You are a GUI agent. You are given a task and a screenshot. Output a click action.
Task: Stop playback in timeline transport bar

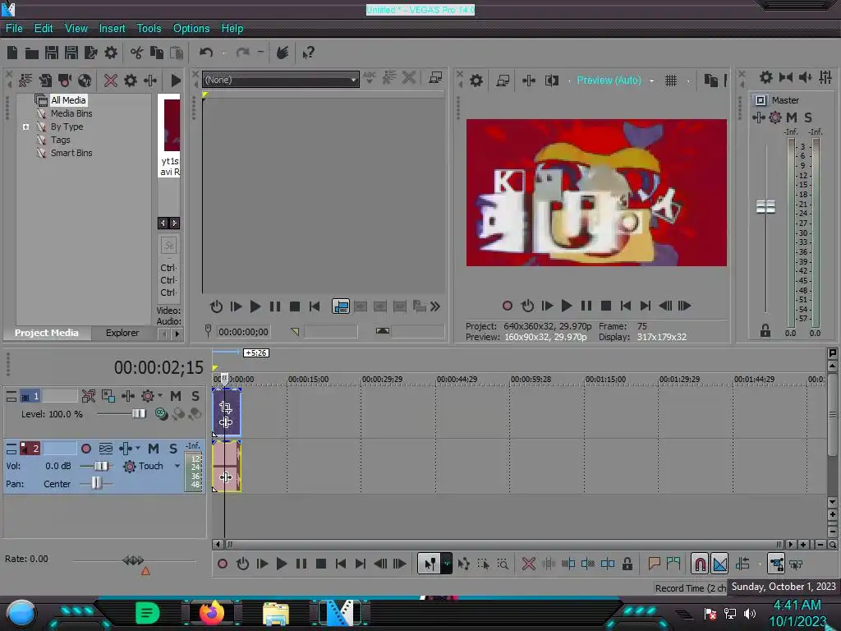(321, 564)
